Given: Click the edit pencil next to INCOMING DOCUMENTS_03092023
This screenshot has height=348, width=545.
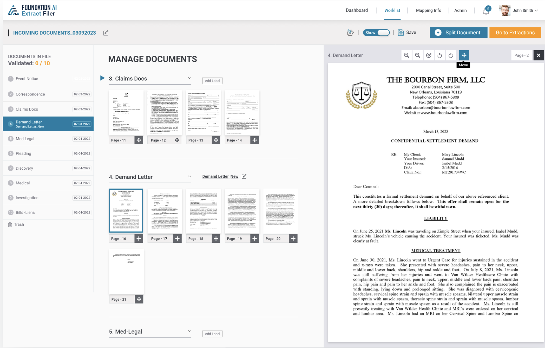Looking at the screenshot, I should point(106,33).
